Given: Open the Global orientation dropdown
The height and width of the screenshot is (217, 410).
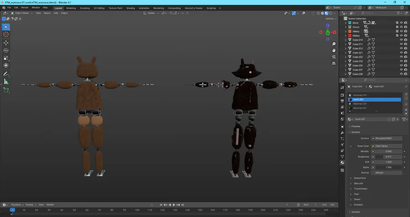Looking at the screenshot, I should (x=151, y=13).
